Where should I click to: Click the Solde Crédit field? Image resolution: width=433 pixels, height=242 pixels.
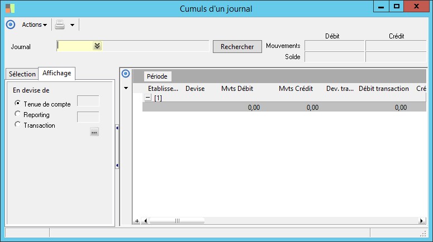point(396,57)
